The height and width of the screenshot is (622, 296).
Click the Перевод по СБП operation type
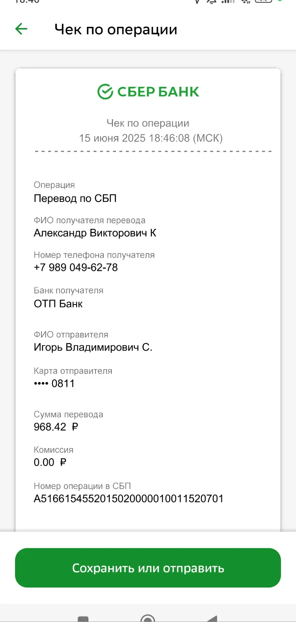[75, 198]
